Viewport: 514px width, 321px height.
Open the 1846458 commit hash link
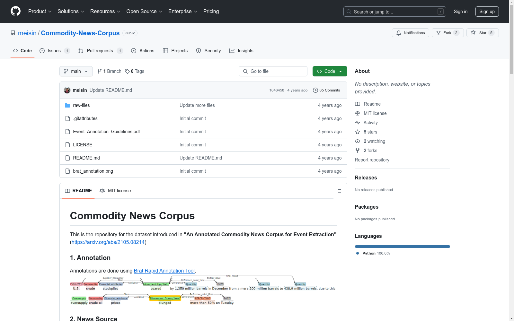(277, 90)
